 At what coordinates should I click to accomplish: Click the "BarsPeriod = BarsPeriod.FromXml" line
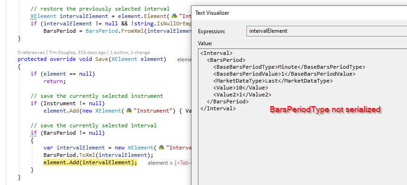pos(117,31)
